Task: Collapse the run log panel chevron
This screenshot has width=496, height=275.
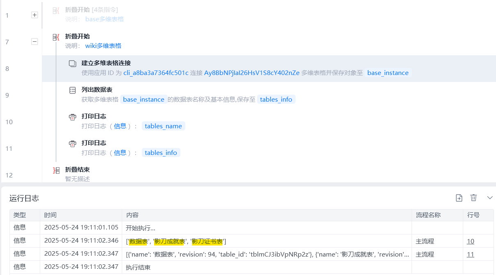Action: point(489,198)
